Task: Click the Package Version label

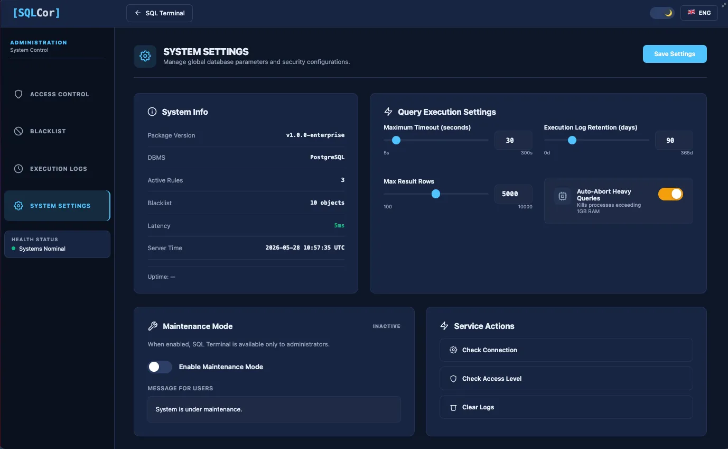Action: (171, 135)
